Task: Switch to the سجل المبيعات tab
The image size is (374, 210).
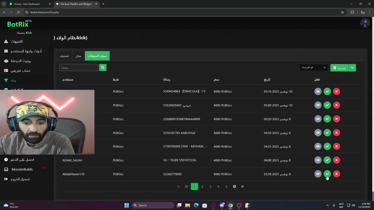Action: [x=97, y=56]
